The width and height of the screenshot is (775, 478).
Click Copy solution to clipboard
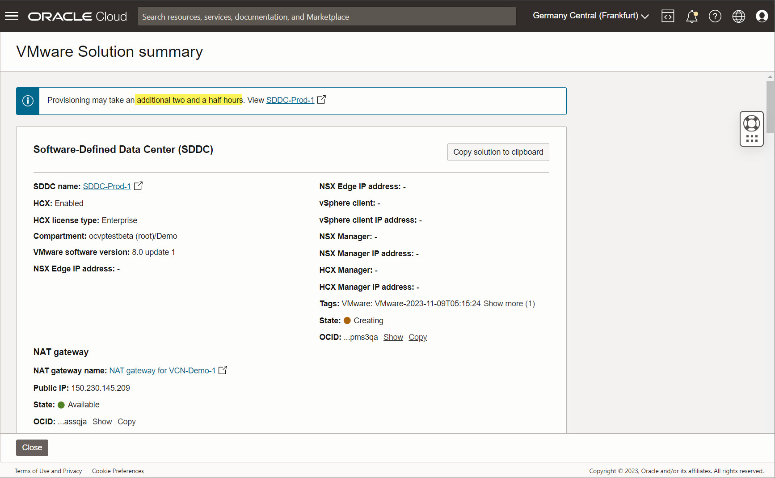coord(498,152)
